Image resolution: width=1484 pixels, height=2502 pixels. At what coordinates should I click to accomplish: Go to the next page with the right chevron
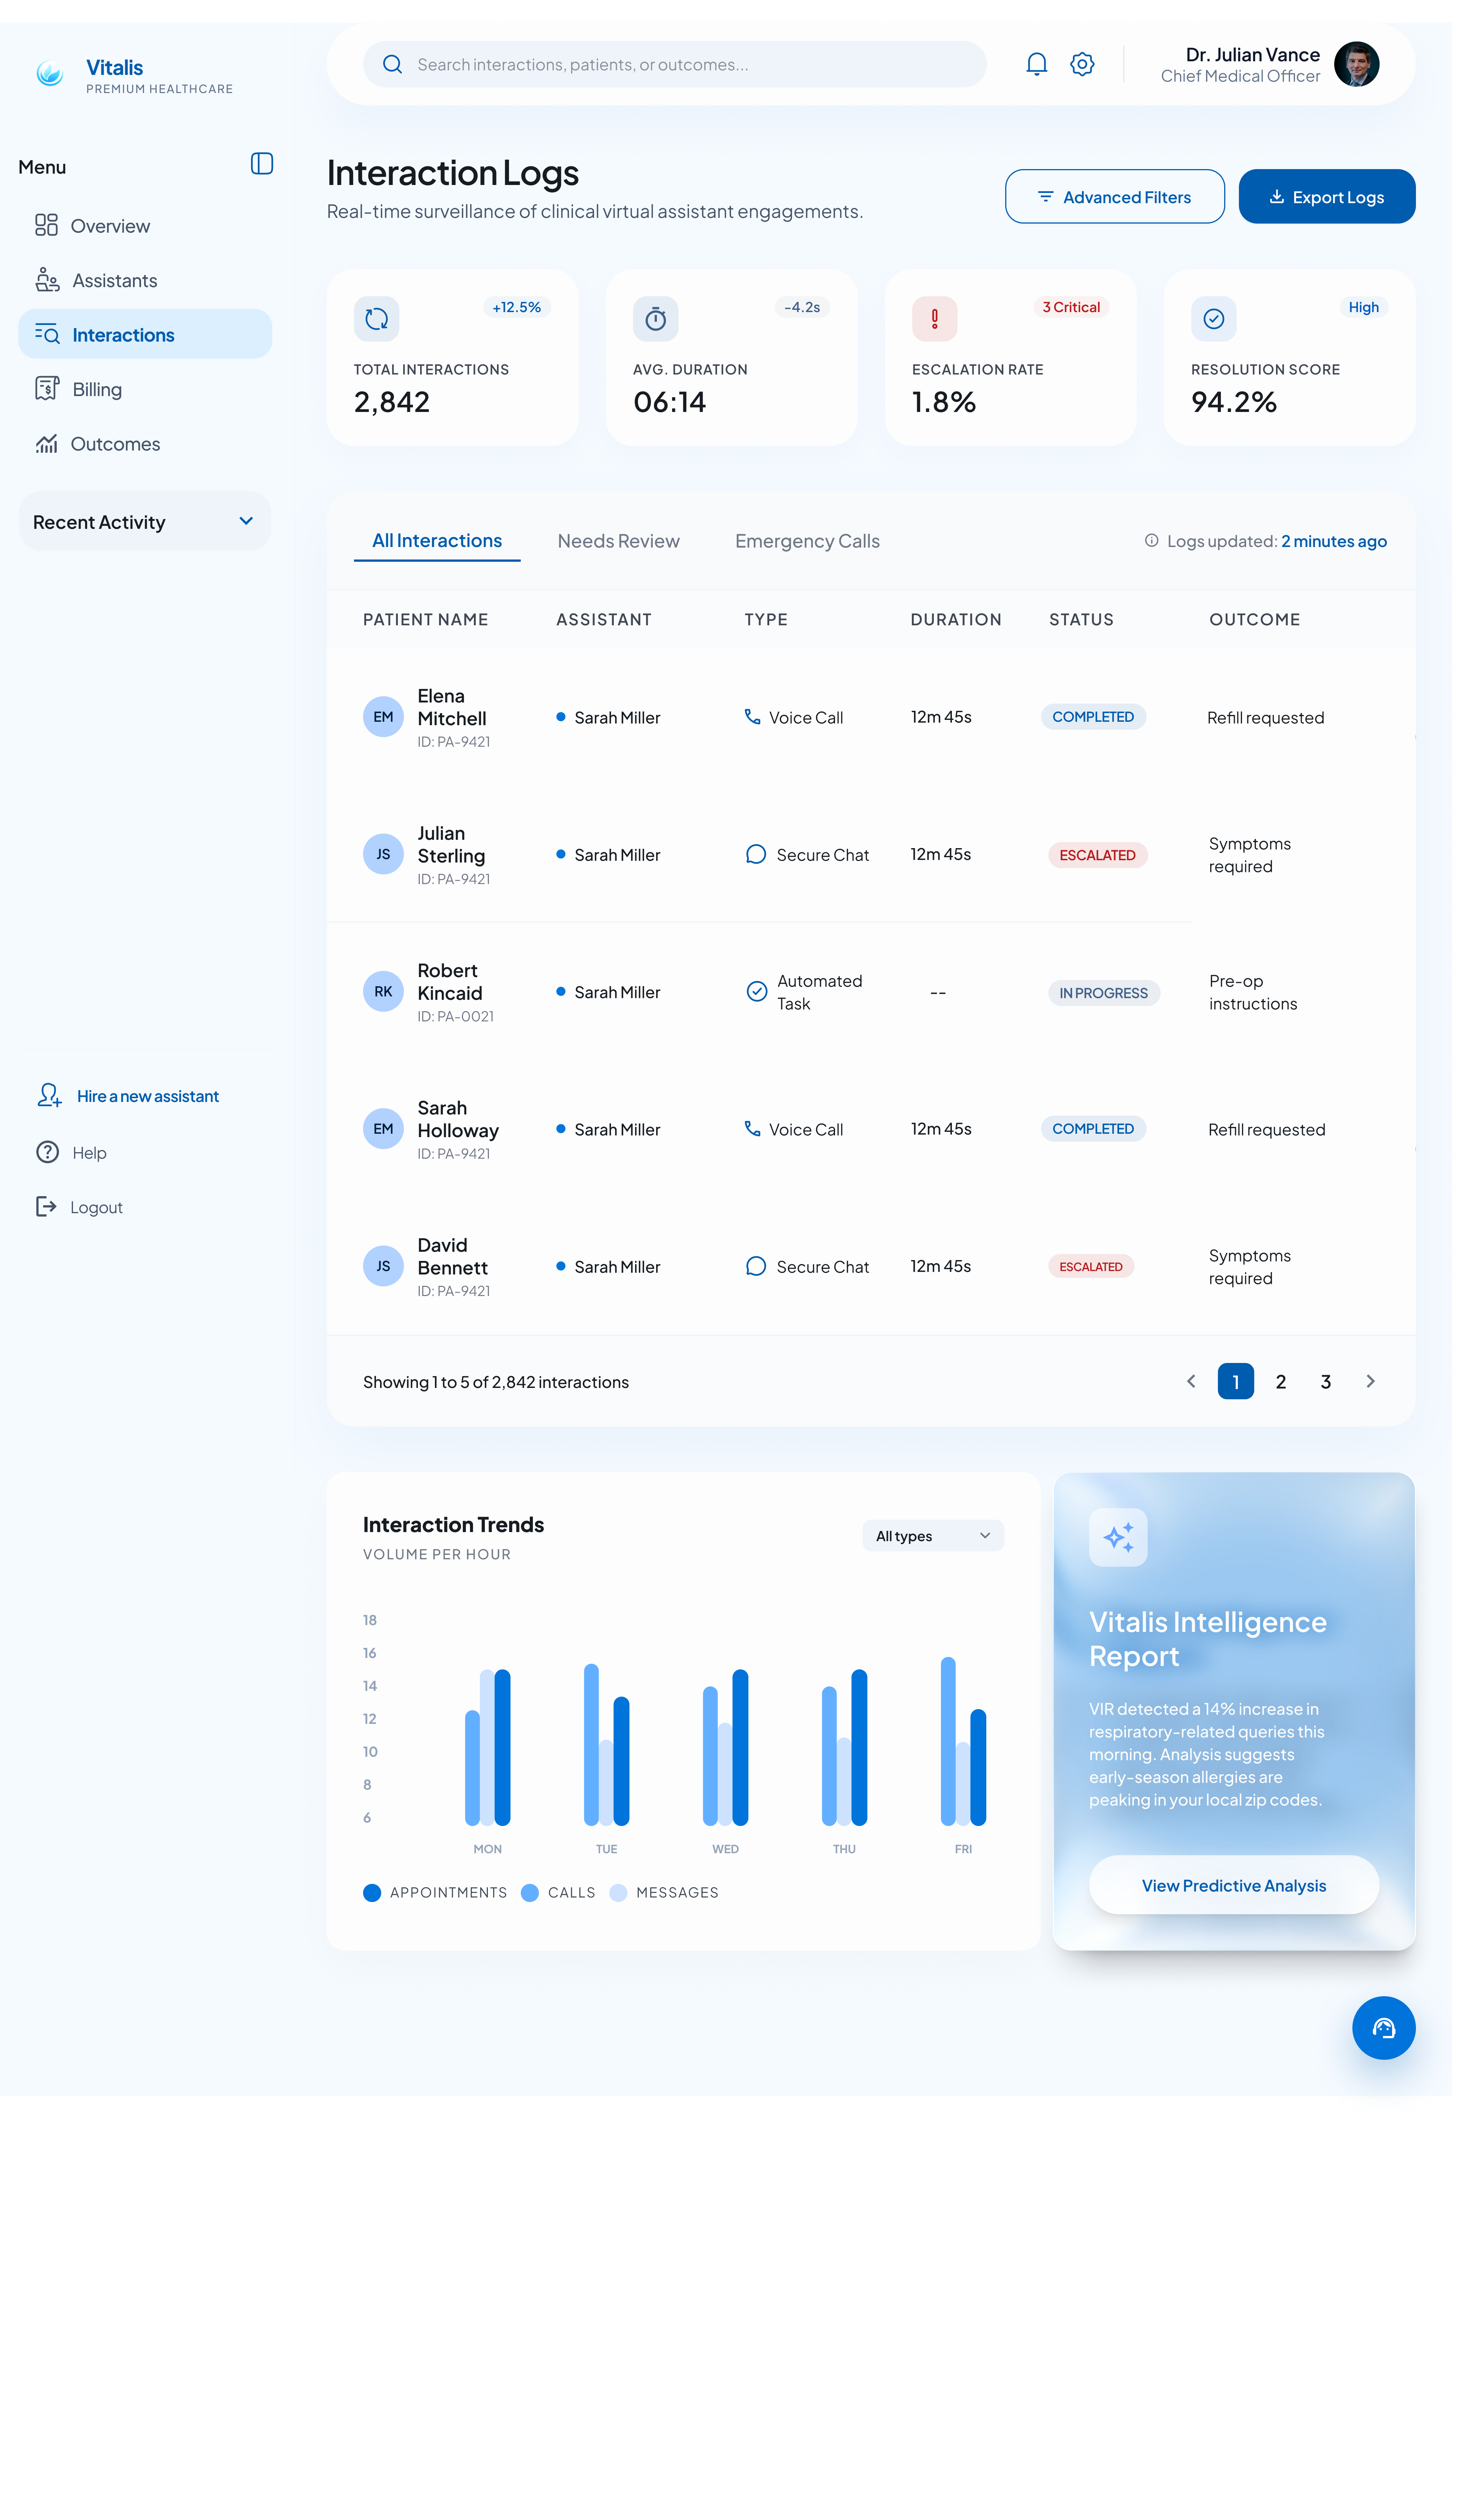(x=1371, y=1381)
